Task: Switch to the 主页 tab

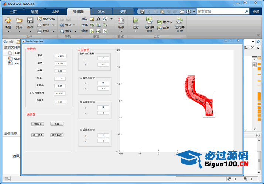Action: click(13, 12)
